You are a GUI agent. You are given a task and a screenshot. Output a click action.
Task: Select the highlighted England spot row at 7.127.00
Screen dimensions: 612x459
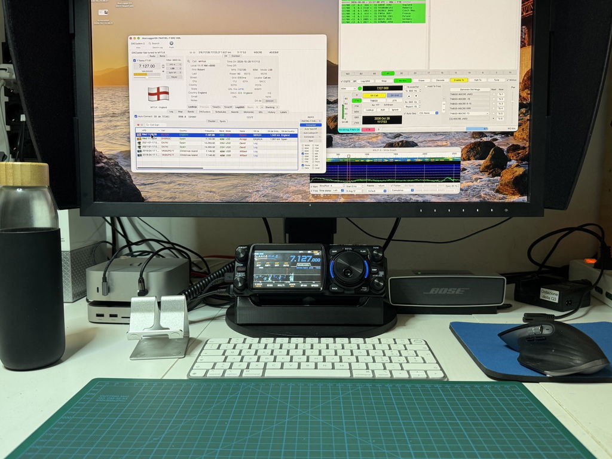click(216, 135)
